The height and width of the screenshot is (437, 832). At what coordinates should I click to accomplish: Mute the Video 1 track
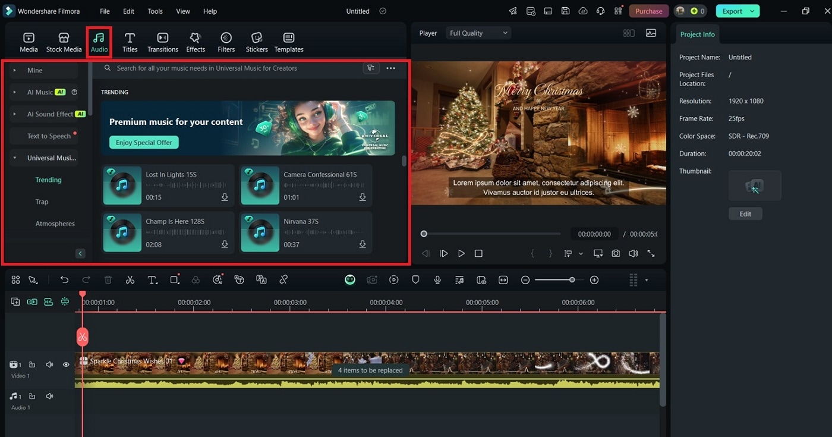pyautogui.click(x=50, y=364)
